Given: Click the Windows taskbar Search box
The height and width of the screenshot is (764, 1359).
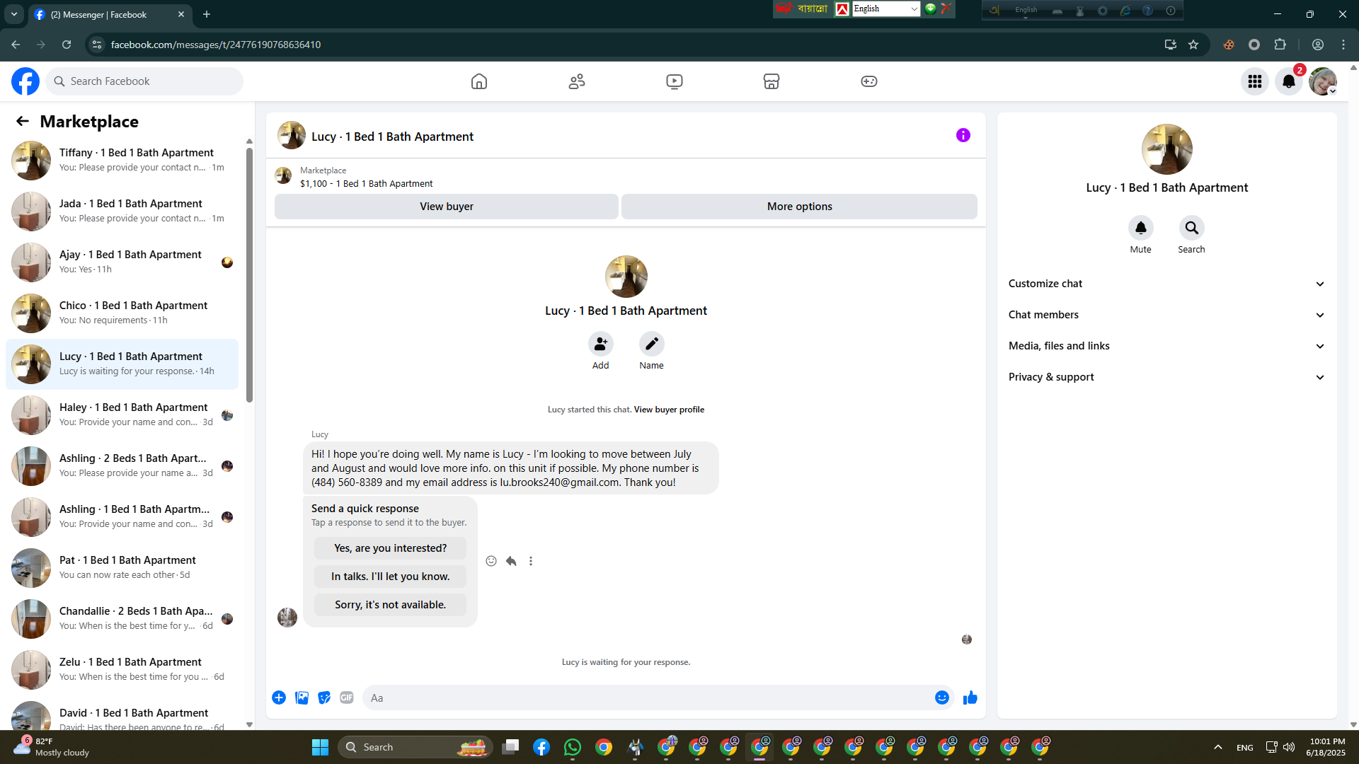Looking at the screenshot, I should [415, 747].
